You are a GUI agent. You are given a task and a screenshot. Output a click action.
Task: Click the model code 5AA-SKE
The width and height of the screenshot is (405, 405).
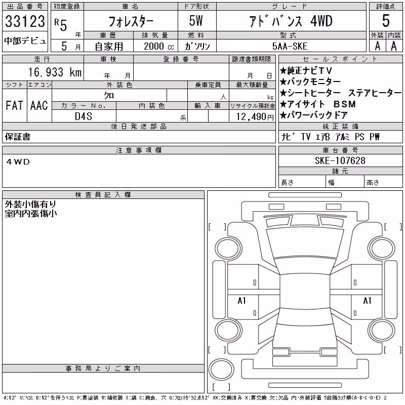[290, 46]
